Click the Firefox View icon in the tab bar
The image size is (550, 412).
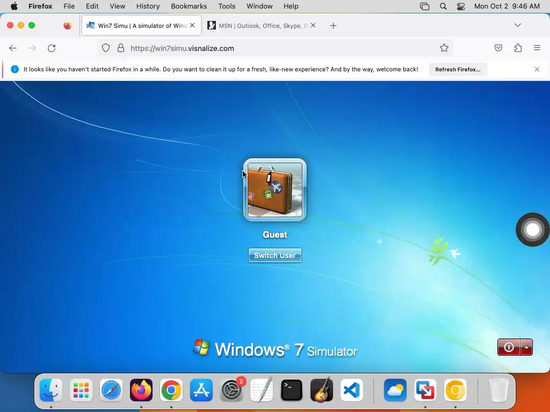(67, 26)
